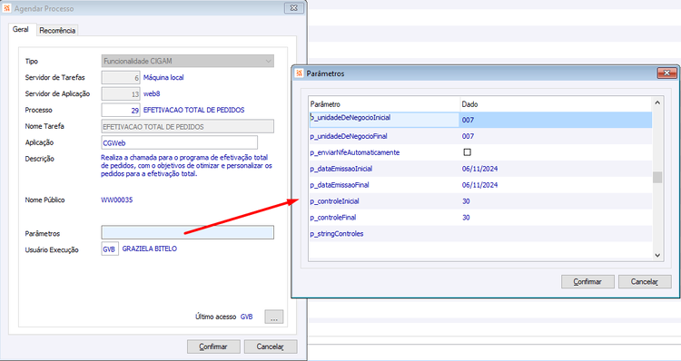Click the app icon in Parâmetros title bar
The image size is (681, 361).
pyautogui.click(x=299, y=73)
